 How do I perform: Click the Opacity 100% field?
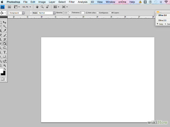(x=66, y=13)
